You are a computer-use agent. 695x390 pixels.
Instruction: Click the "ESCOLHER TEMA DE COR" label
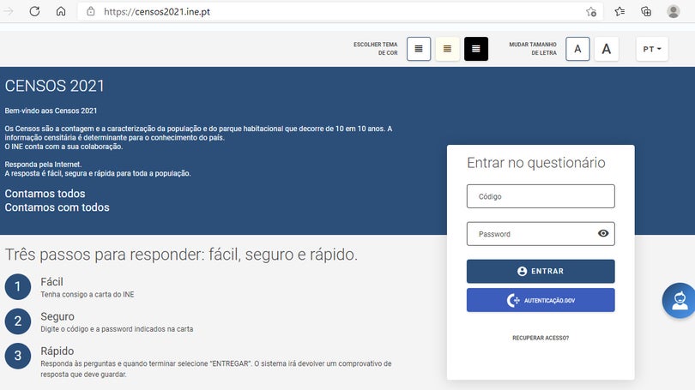376,49
